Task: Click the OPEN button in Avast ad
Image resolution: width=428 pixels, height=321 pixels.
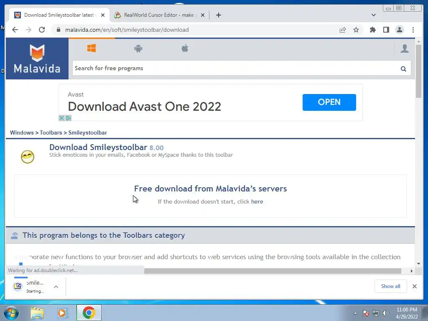Action: tap(329, 102)
